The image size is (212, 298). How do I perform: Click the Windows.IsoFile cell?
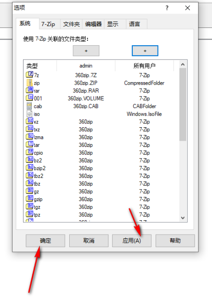144,114
